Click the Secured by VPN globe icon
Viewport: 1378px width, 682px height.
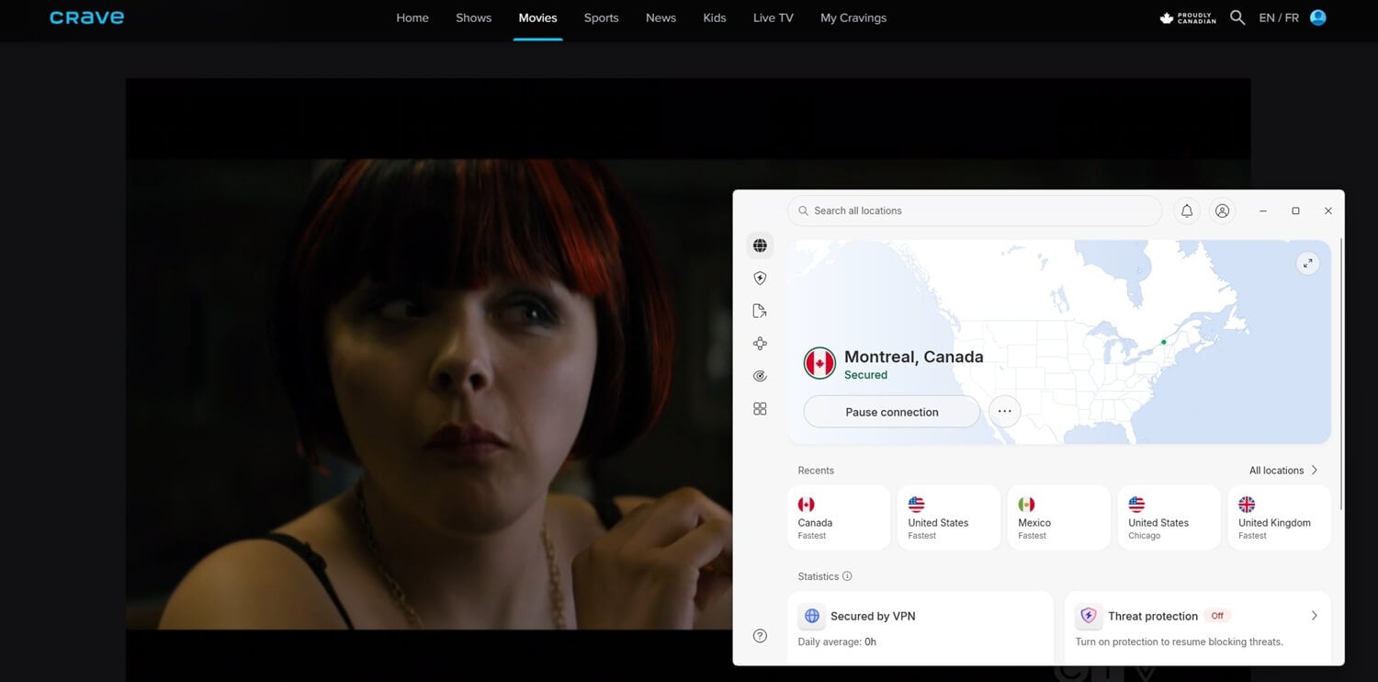(812, 616)
